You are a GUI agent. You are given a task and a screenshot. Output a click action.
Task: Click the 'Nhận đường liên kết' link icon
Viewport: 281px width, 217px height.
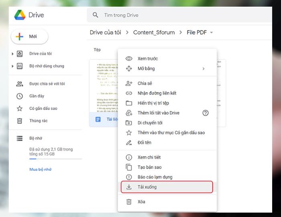click(x=129, y=93)
